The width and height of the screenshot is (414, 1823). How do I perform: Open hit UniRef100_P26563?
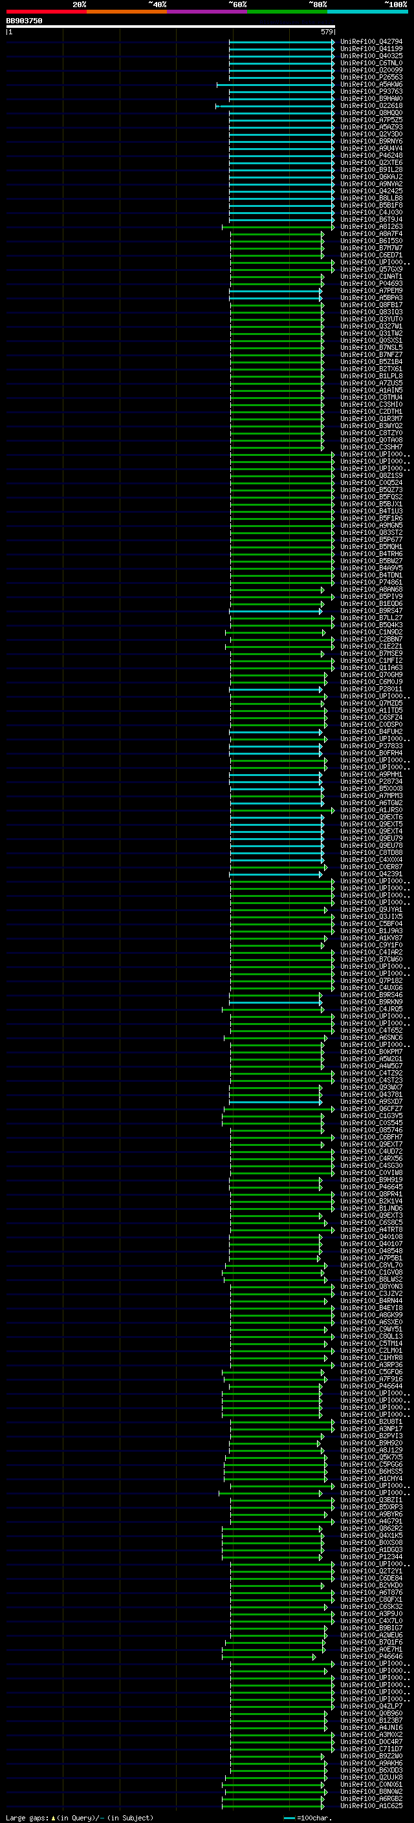[371, 77]
